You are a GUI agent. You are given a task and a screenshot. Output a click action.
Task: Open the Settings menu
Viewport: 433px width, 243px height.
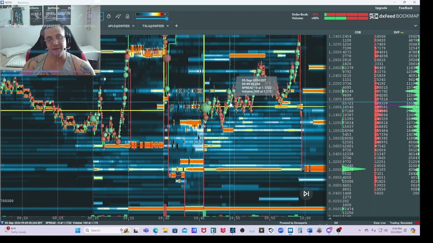(53, 8)
